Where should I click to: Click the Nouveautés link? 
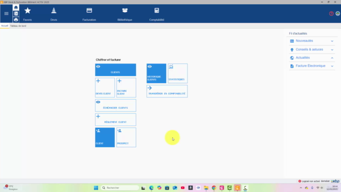(x=304, y=41)
